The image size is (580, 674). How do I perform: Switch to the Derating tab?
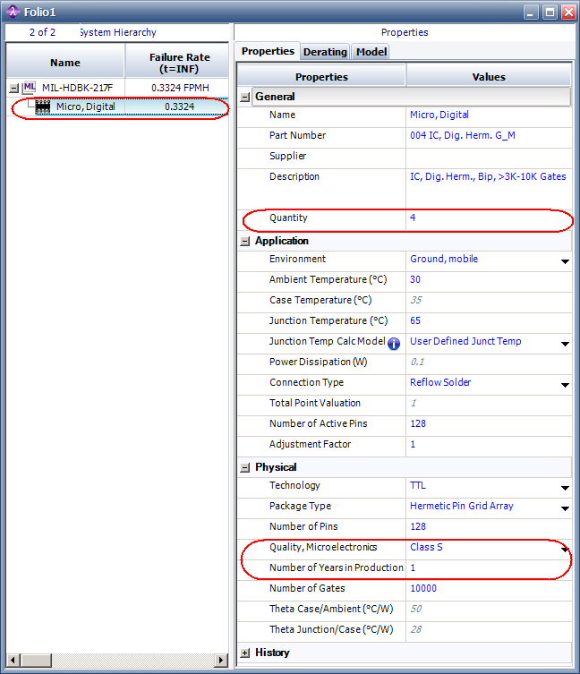point(324,52)
